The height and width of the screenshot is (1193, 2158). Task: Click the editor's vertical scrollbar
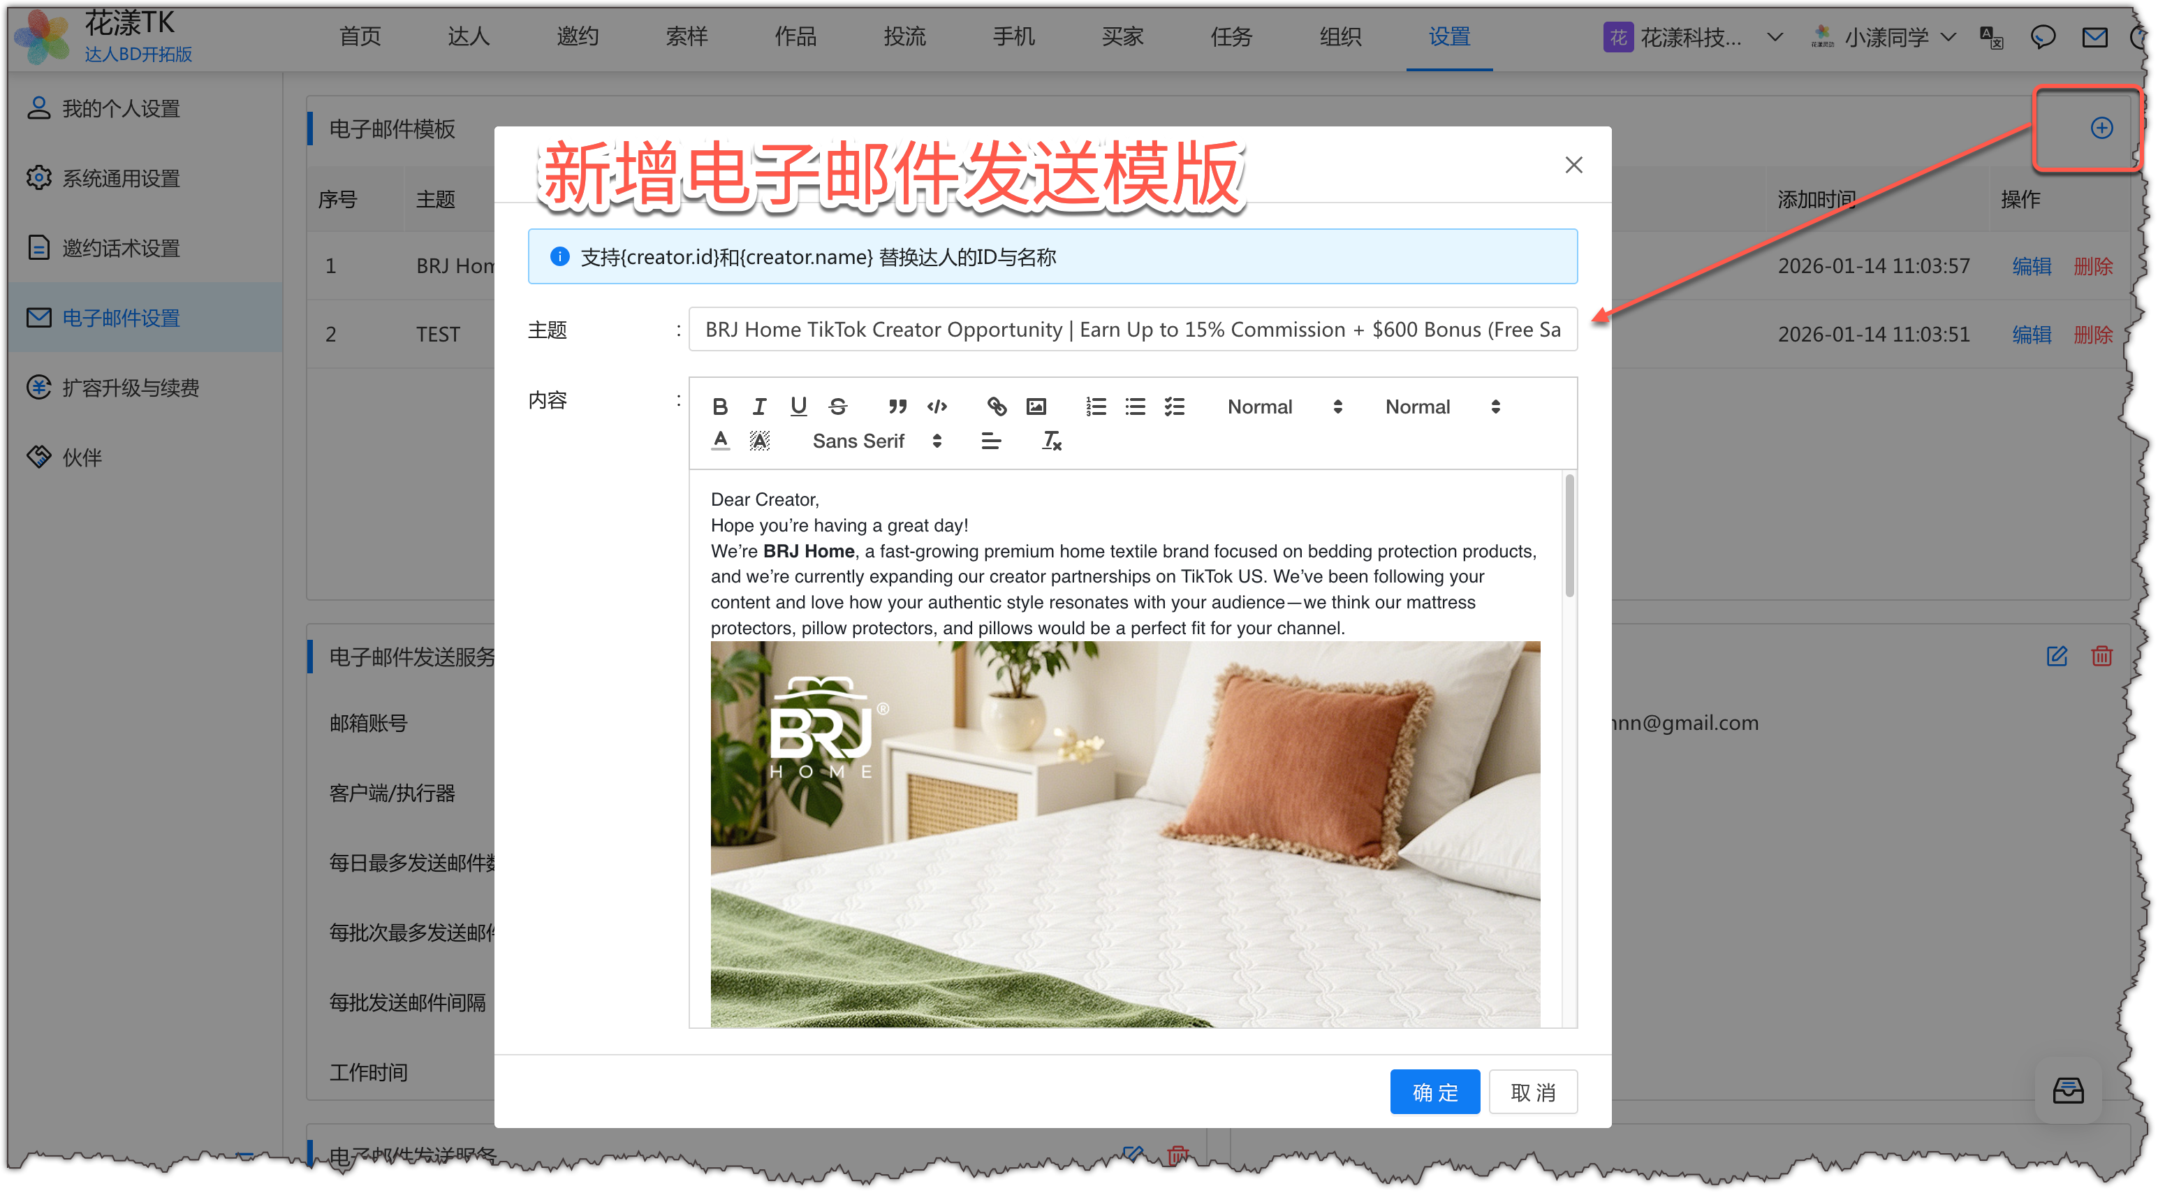pyautogui.click(x=1569, y=536)
